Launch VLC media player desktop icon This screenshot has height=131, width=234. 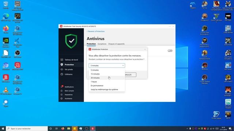coord(6,91)
